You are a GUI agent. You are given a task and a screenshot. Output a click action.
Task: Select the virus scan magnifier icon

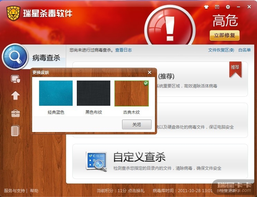point(15,57)
